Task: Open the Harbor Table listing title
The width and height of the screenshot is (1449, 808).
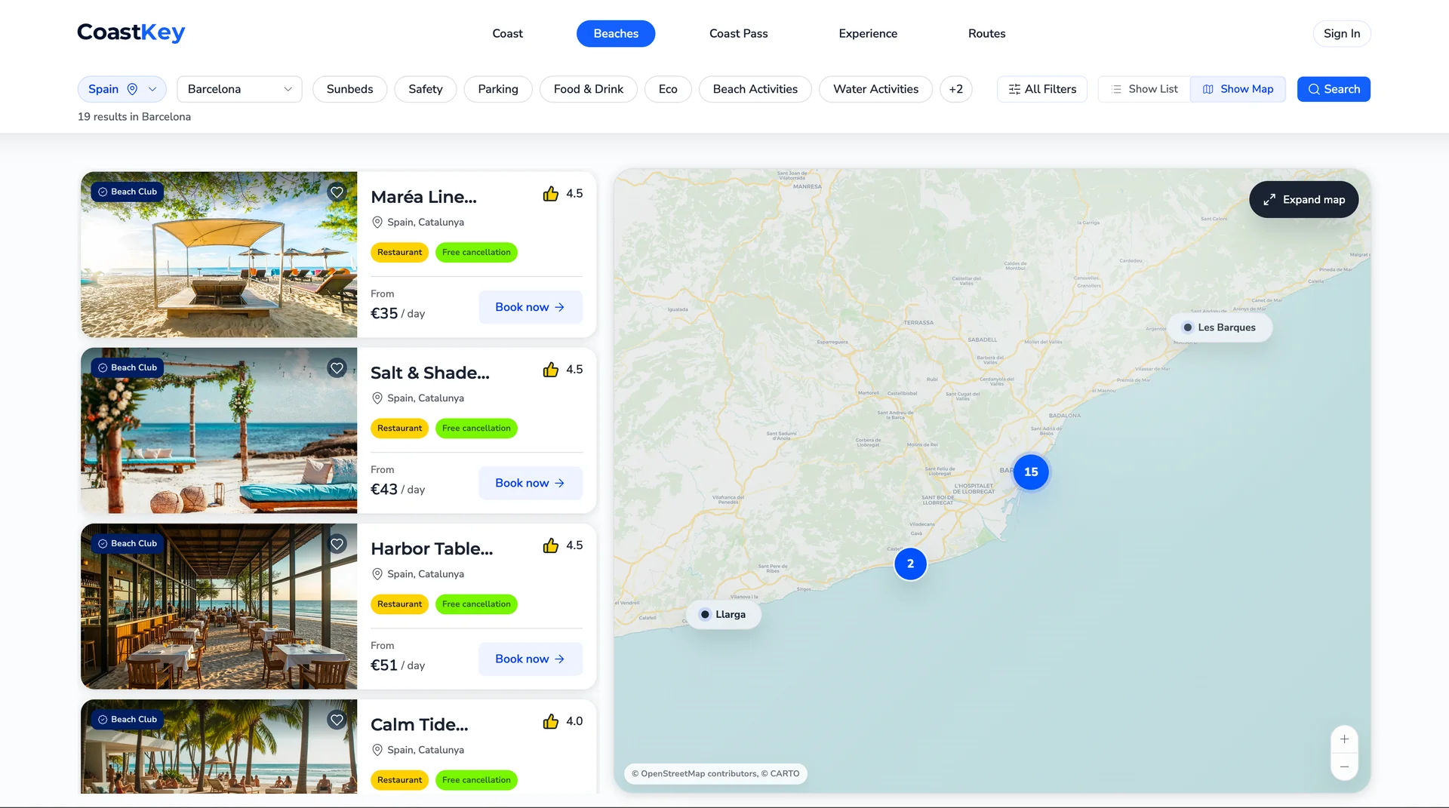Action: tap(432, 548)
